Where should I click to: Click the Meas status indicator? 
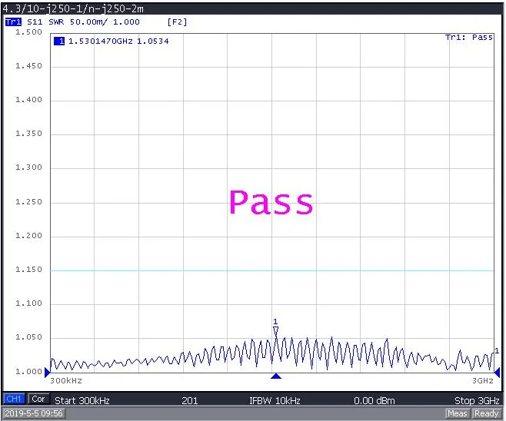(x=458, y=413)
